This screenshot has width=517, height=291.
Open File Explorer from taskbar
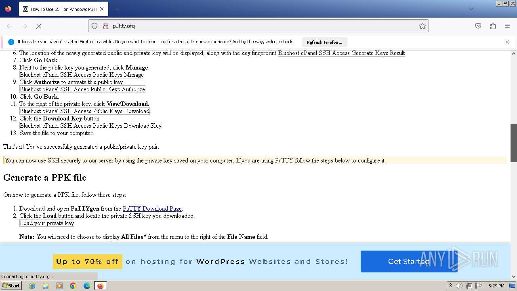point(46,286)
